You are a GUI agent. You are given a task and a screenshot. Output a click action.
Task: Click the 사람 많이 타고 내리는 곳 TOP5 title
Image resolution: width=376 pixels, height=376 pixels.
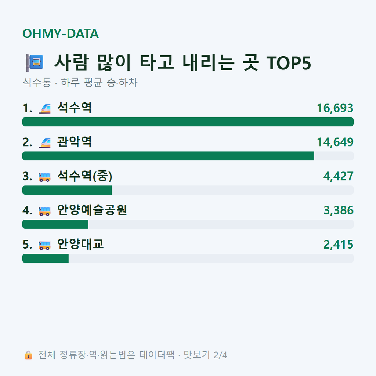pyautogui.click(x=182, y=62)
